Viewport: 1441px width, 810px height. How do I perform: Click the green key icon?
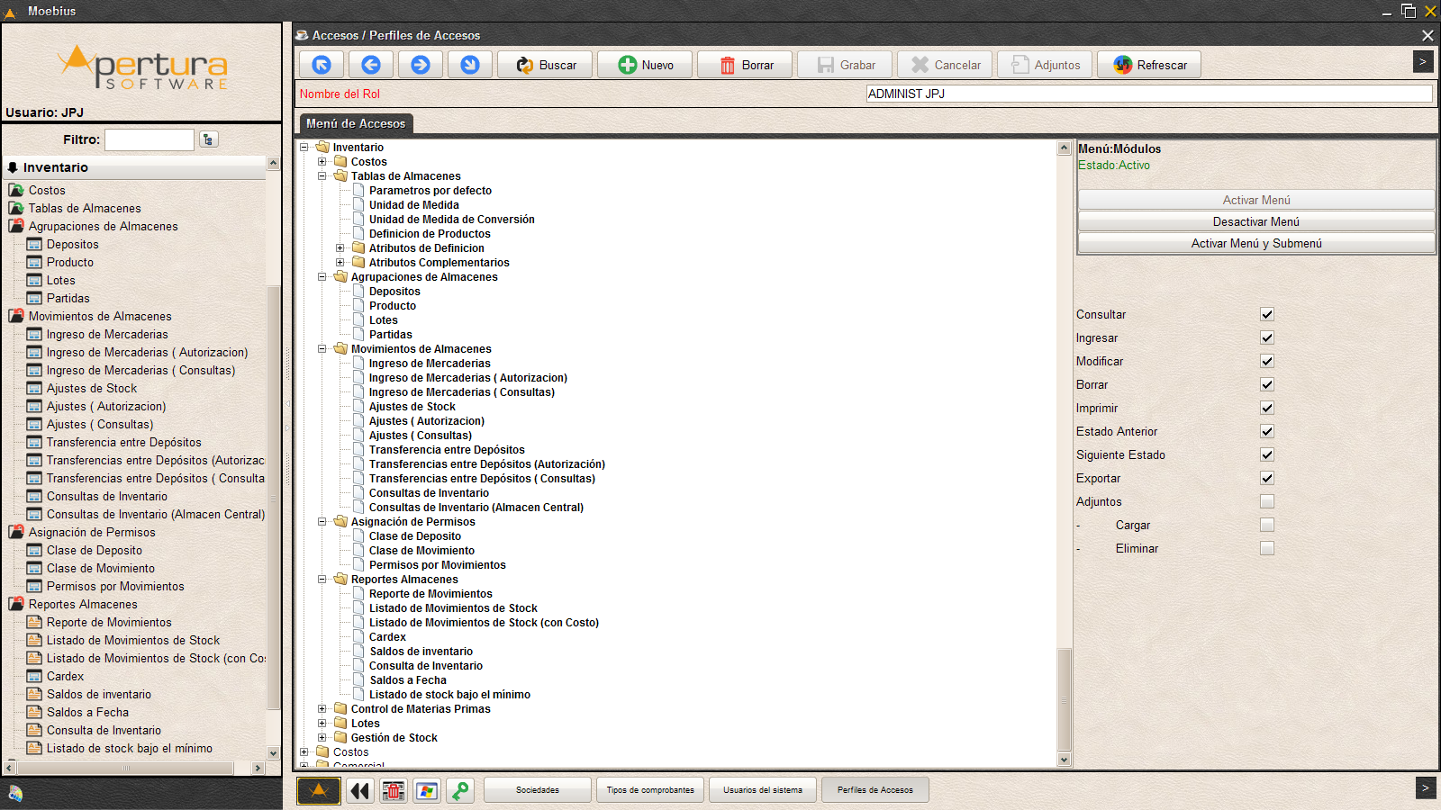460,790
